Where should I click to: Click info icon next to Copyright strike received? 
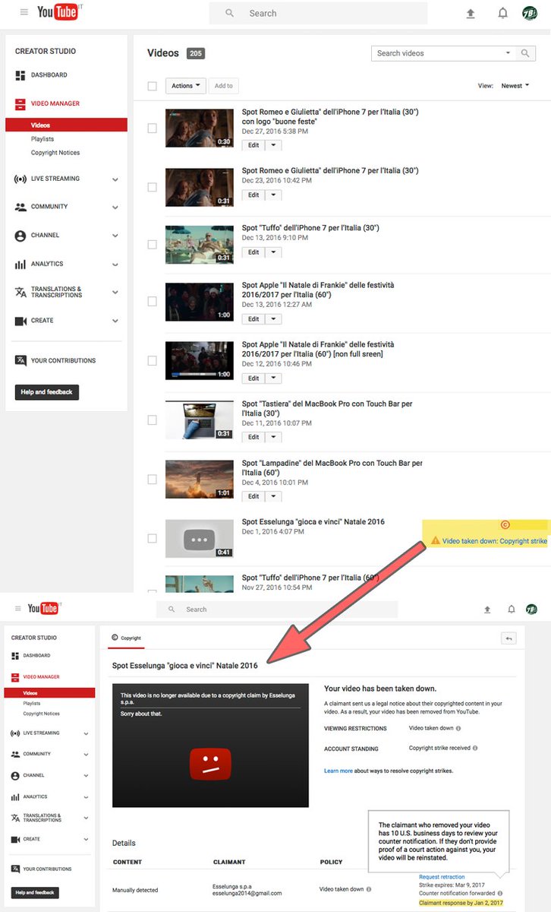[x=474, y=749]
